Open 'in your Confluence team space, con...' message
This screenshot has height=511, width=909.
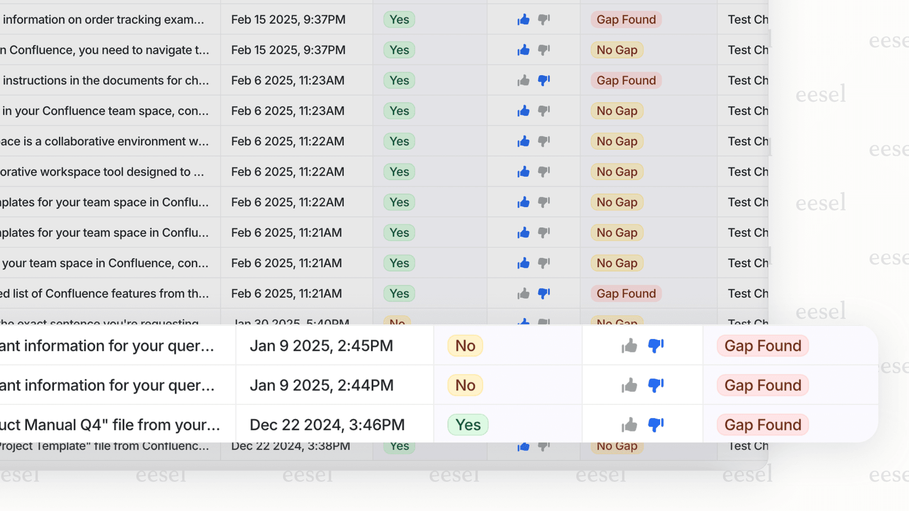click(105, 111)
